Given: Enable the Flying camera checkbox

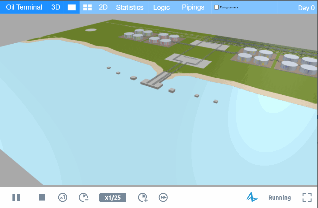Looking at the screenshot, I should tap(216, 7).
